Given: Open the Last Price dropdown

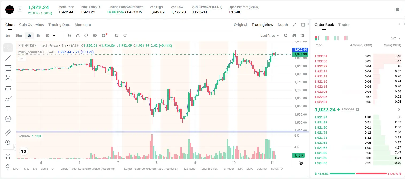Looking at the screenshot, I should coord(269,36).
